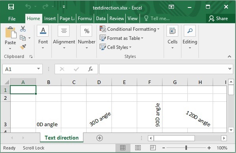Open the Alignment group button

coord(64,37)
